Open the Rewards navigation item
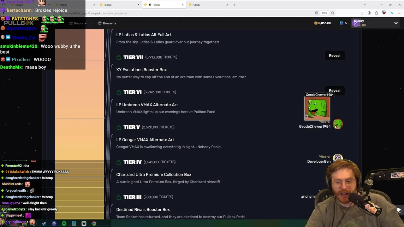 [x=107, y=23]
